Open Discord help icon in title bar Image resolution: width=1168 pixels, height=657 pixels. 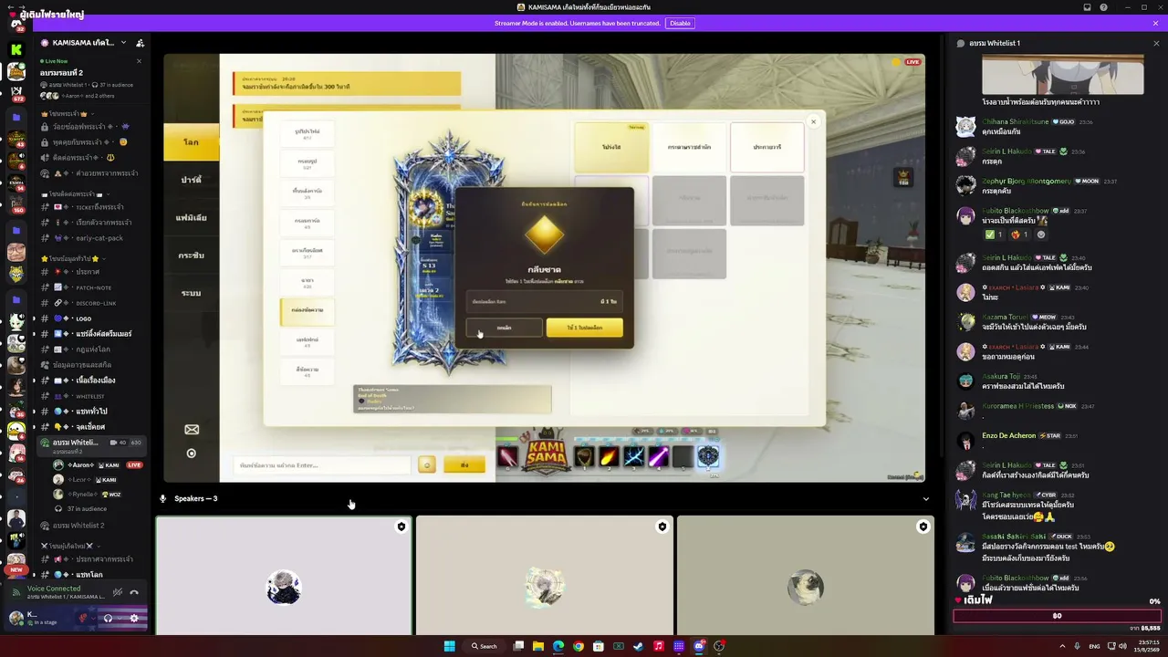point(1103,7)
